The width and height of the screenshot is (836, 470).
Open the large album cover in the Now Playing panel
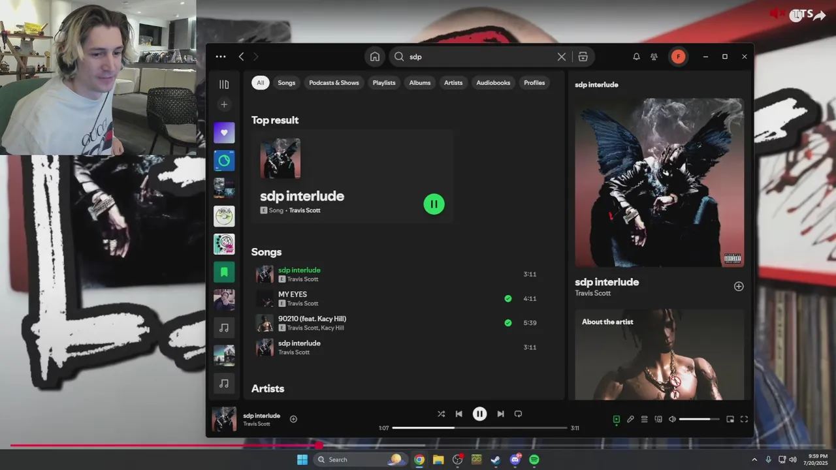coord(659,182)
